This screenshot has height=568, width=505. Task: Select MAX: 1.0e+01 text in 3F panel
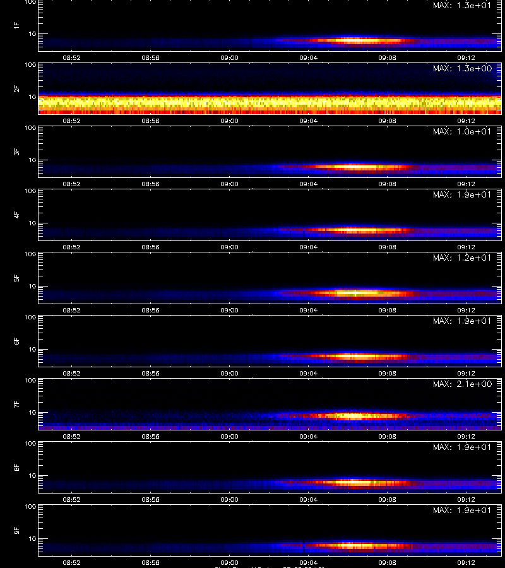[x=462, y=131]
